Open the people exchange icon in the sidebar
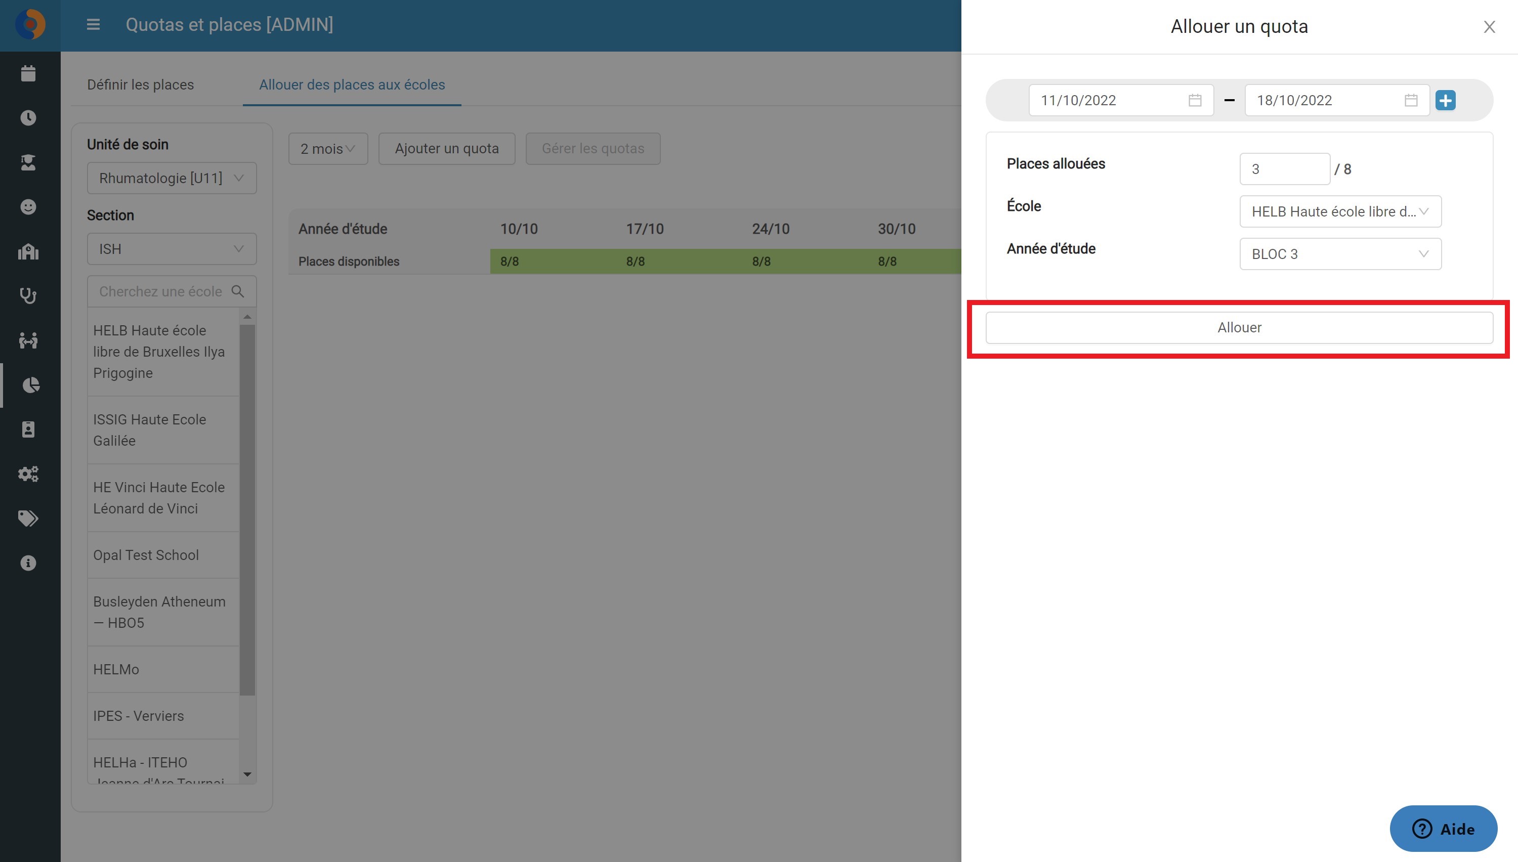The image size is (1518, 862). 28,340
